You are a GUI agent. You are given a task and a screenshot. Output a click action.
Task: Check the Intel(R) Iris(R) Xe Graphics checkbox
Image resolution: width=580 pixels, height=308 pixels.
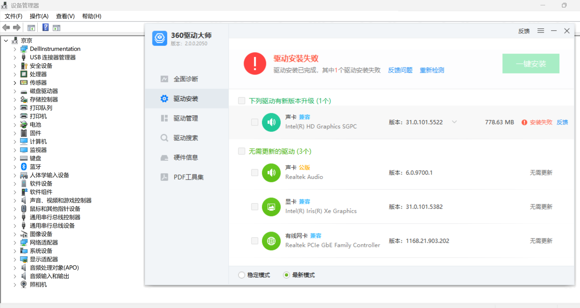pos(255,207)
